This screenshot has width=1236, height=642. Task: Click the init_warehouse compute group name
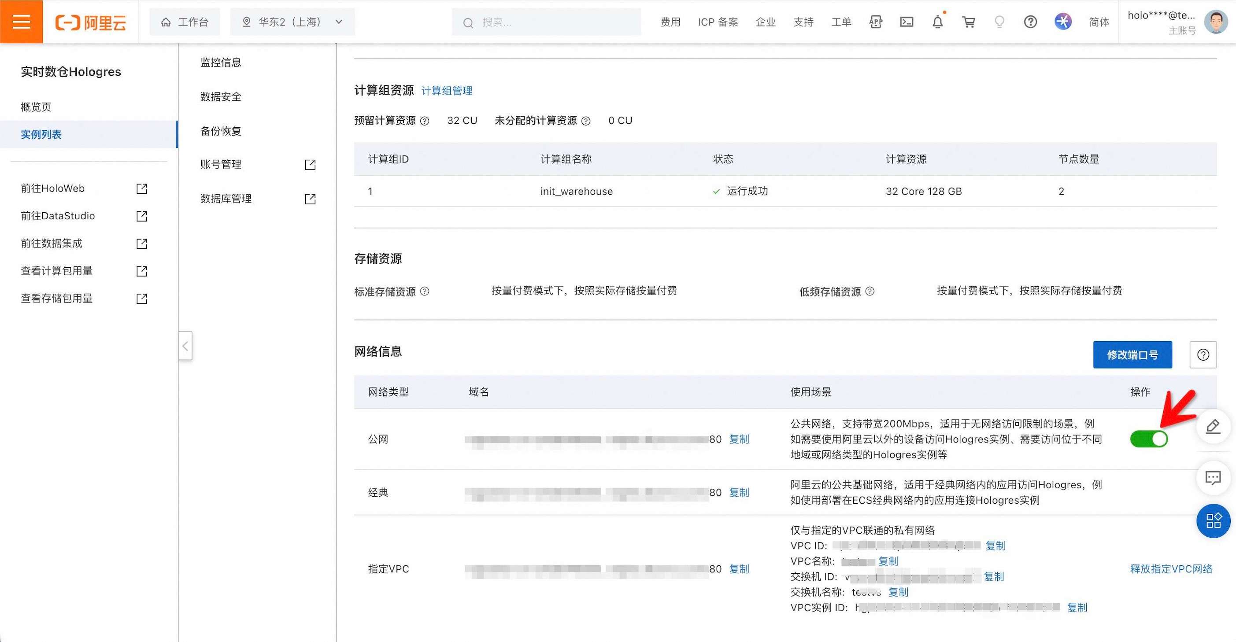[576, 191]
